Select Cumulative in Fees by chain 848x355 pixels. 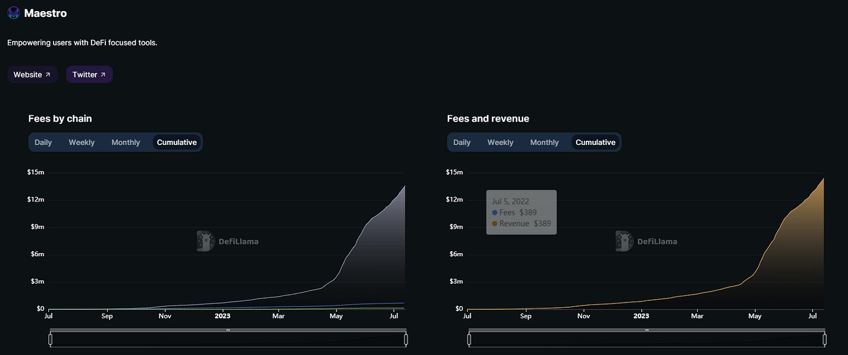click(x=177, y=142)
